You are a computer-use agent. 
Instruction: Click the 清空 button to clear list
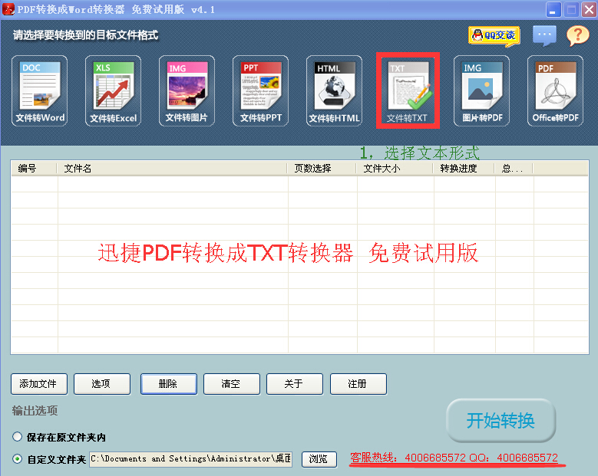click(x=232, y=384)
